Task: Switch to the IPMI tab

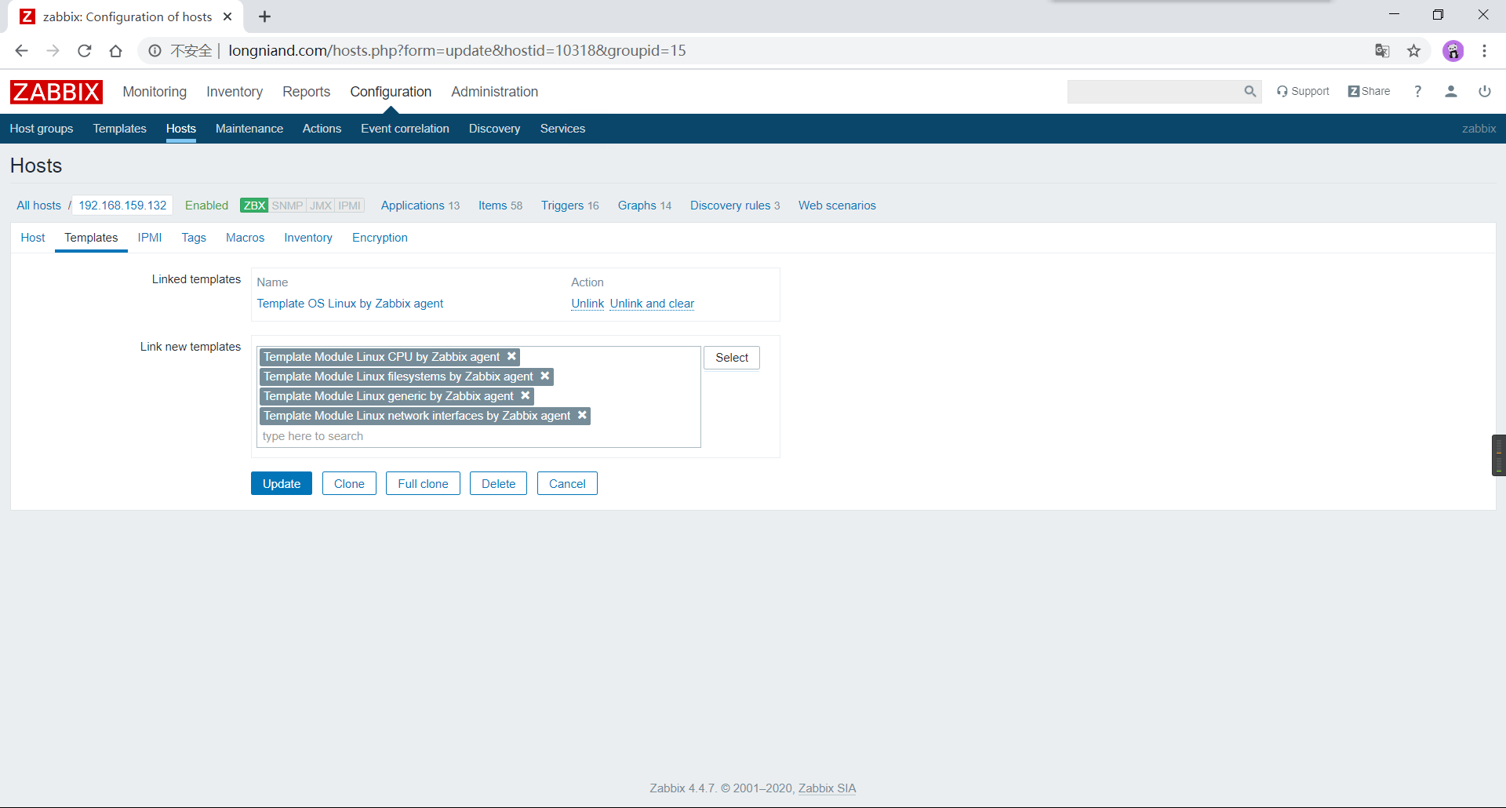Action: click(x=150, y=238)
